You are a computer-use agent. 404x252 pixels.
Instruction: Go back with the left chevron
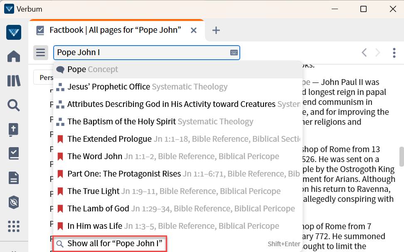(x=364, y=53)
